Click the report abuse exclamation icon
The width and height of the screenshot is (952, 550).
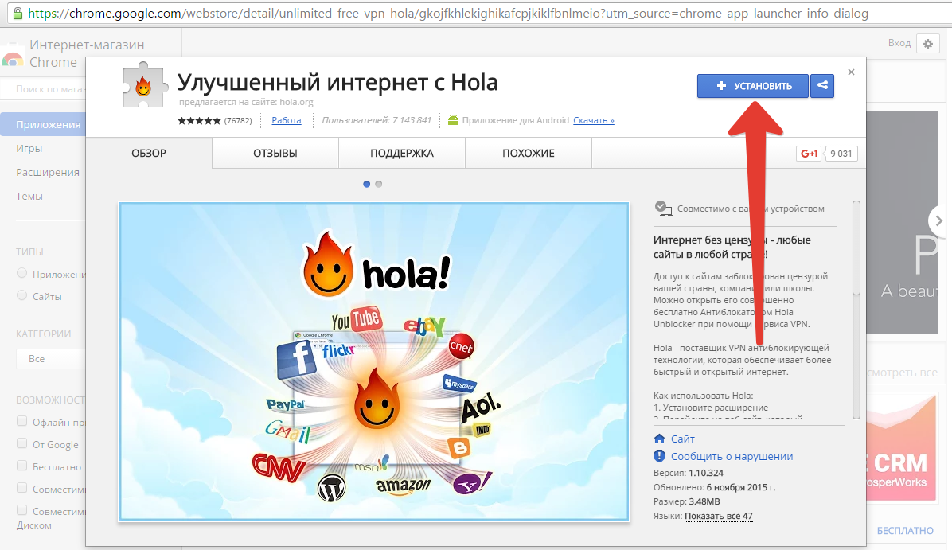coord(659,456)
